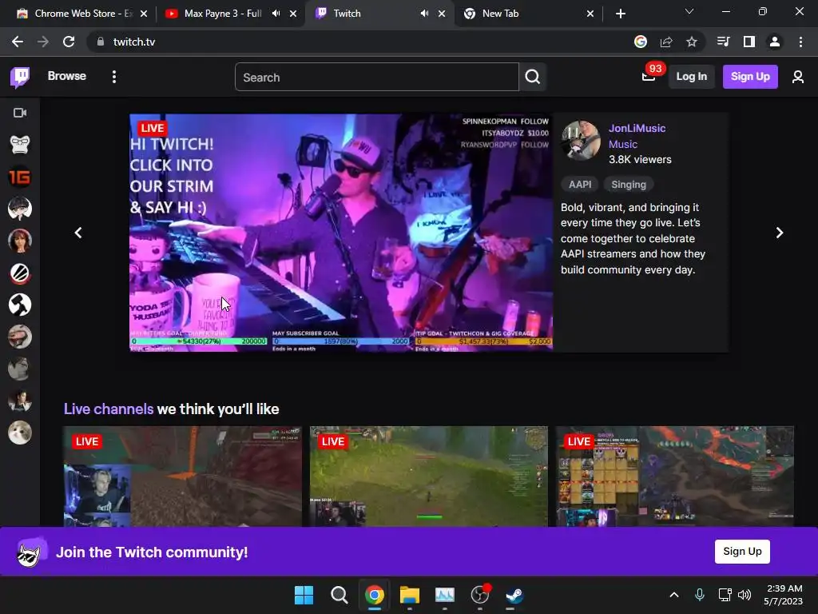Close the New Tab tab

[590, 14]
